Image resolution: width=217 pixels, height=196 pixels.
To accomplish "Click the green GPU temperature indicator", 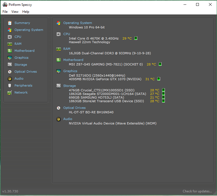I will 159,79.
